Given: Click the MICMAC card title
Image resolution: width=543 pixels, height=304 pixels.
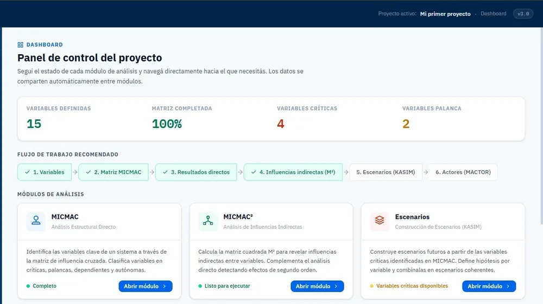Looking at the screenshot, I should (x=65, y=217).
